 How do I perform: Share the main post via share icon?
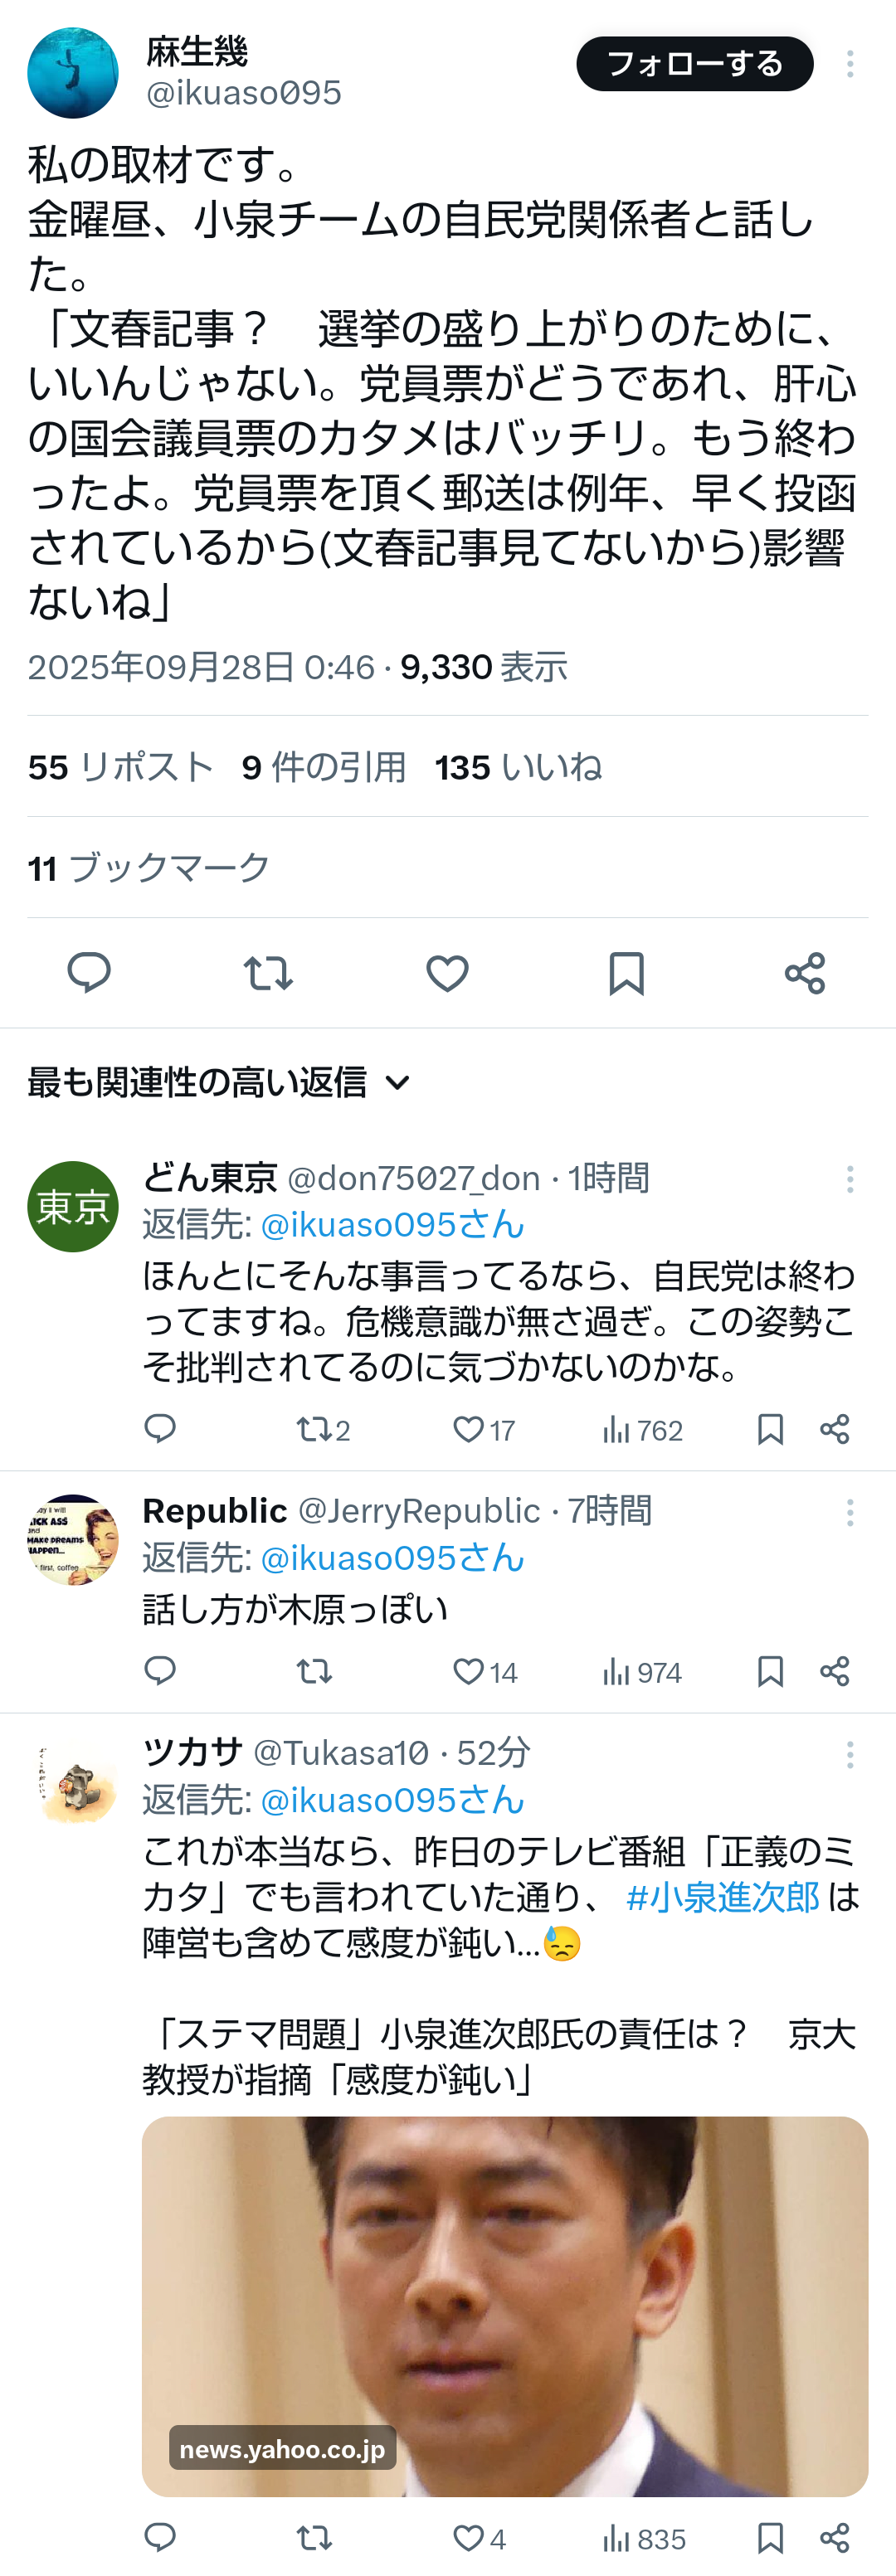coord(805,972)
